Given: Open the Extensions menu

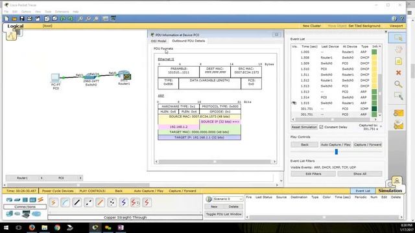Looking at the screenshot, I should [62, 12].
